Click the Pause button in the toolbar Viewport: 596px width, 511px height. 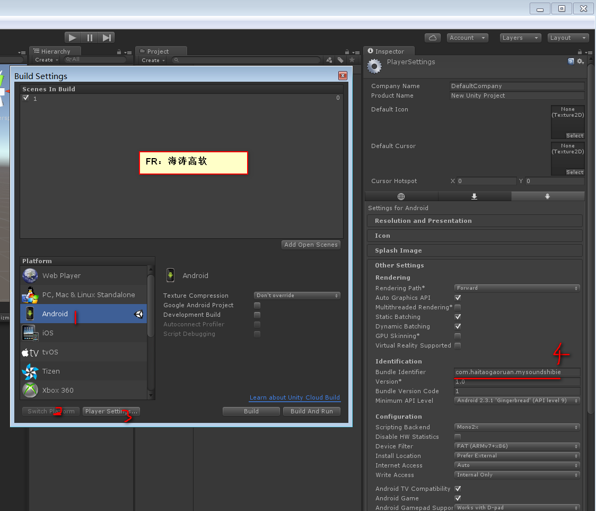(x=90, y=38)
